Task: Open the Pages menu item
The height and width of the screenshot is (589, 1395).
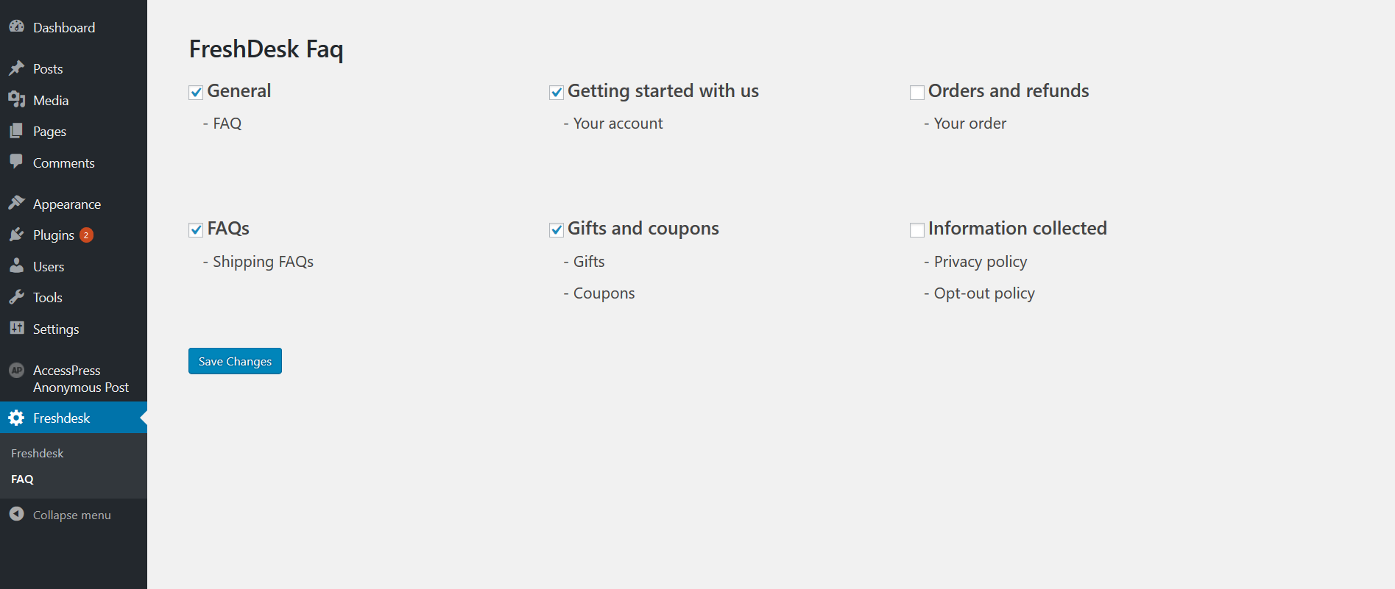Action: (49, 132)
